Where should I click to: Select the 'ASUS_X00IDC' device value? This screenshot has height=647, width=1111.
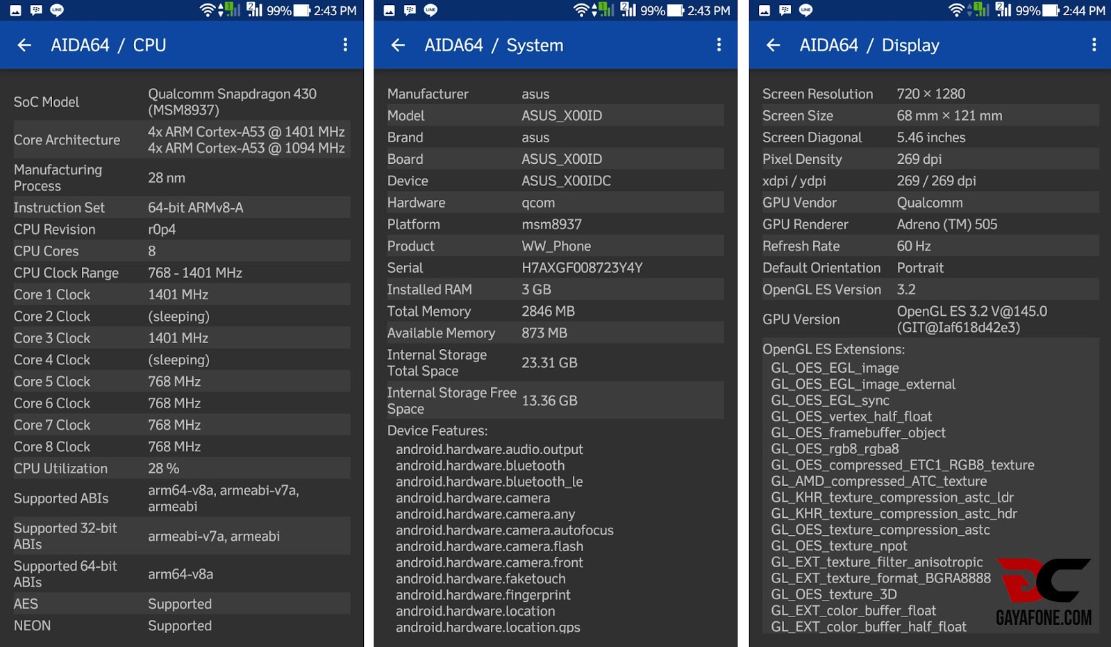[567, 180]
